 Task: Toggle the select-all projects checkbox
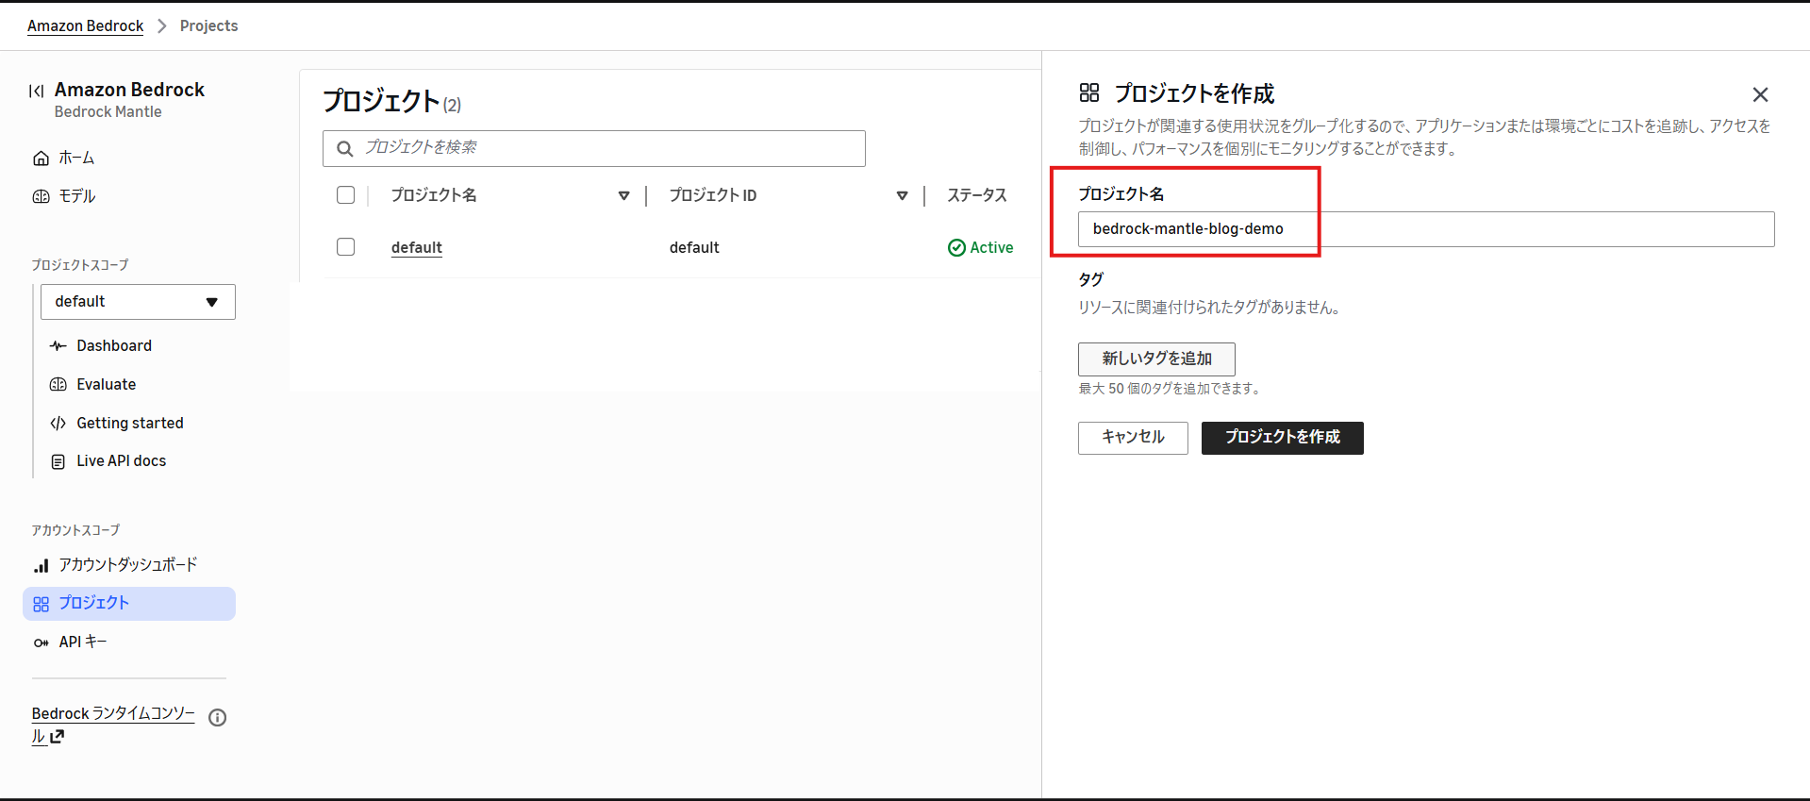[x=346, y=195]
